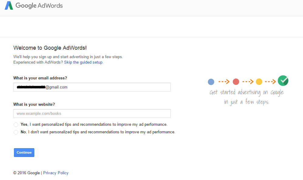Click the Google AdWords triangle logo icon
Viewport: 303px width, 180px height.
pos(9,5)
